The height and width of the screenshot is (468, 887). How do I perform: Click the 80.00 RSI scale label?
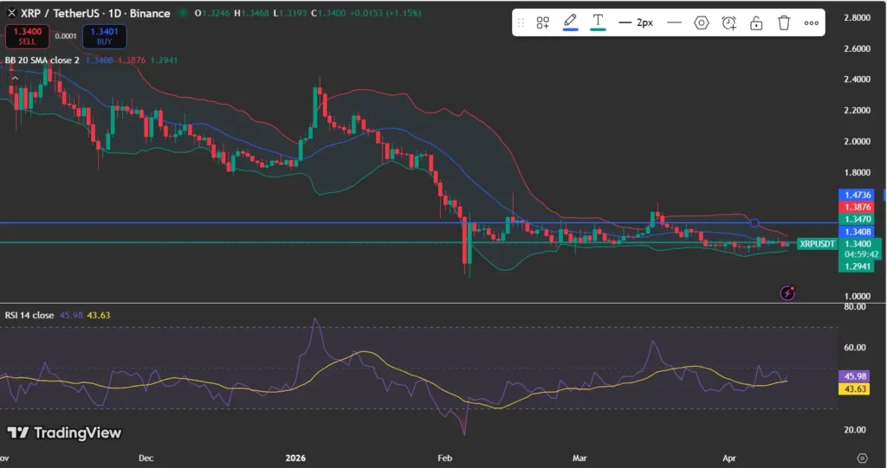(x=855, y=307)
